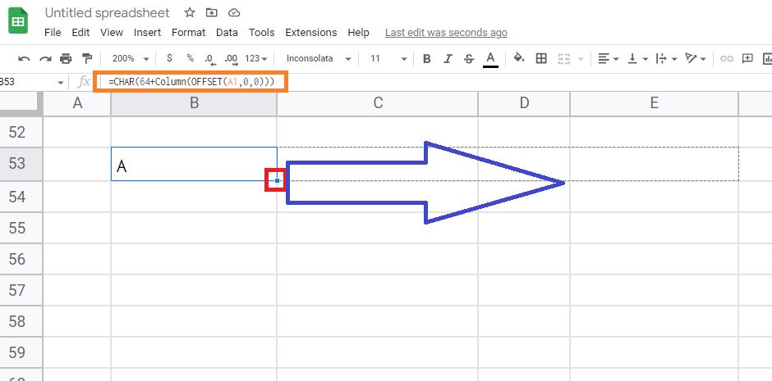
Task: Click the merge cells icon
Action: (563, 59)
